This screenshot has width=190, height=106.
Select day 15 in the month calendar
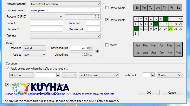tap(155, 24)
